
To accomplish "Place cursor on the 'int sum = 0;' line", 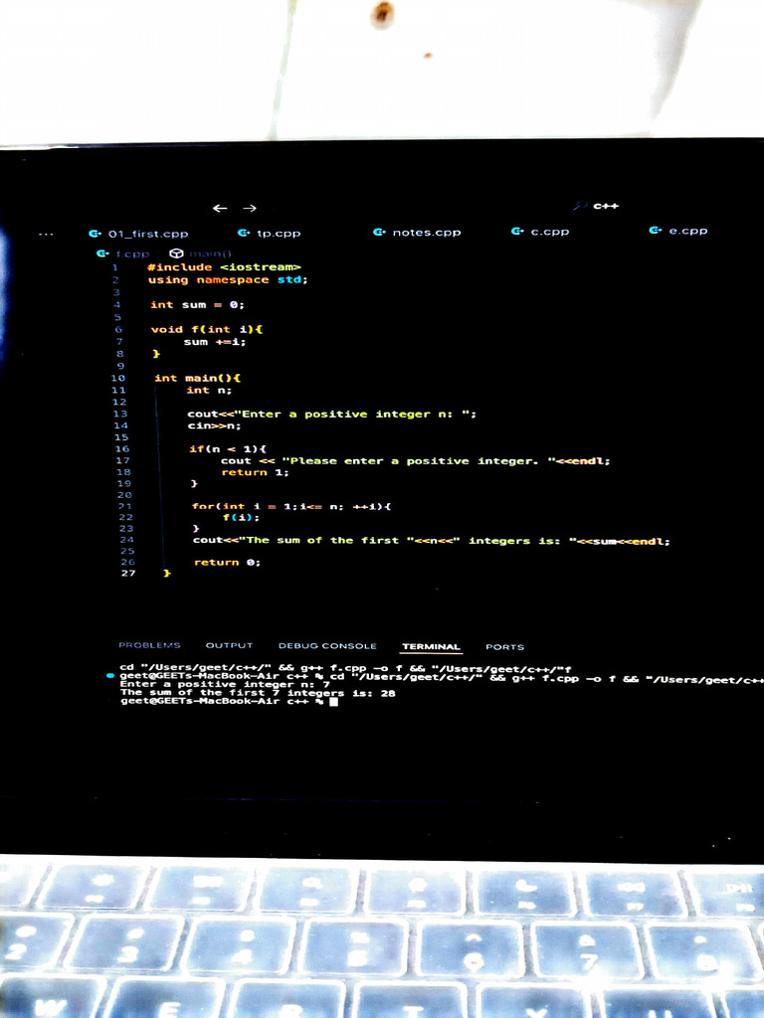I will [x=196, y=305].
